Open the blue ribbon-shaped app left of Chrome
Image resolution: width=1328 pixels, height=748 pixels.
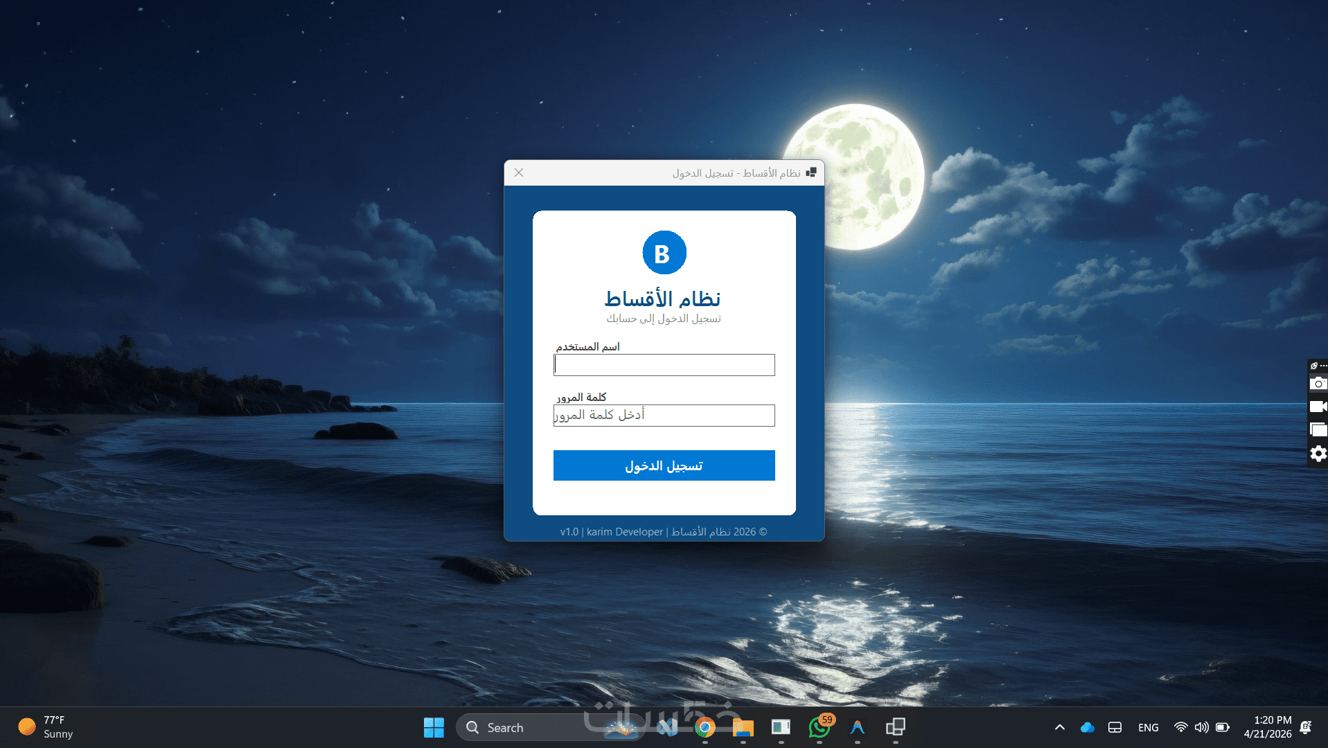667,727
